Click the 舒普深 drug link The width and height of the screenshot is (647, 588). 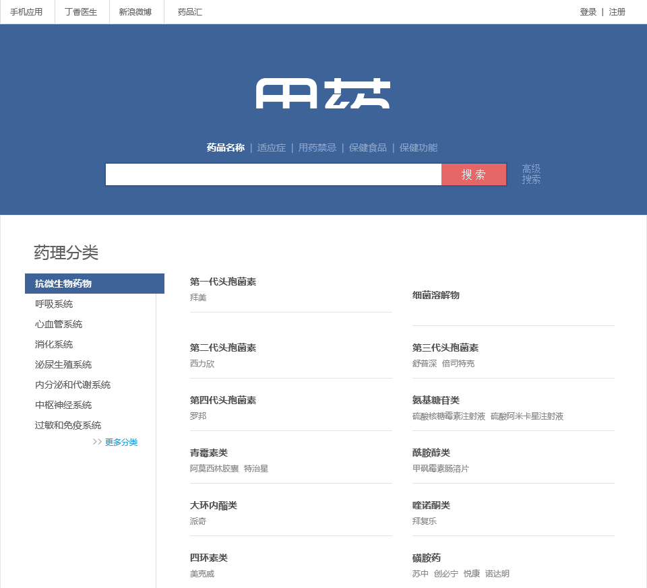click(425, 363)
